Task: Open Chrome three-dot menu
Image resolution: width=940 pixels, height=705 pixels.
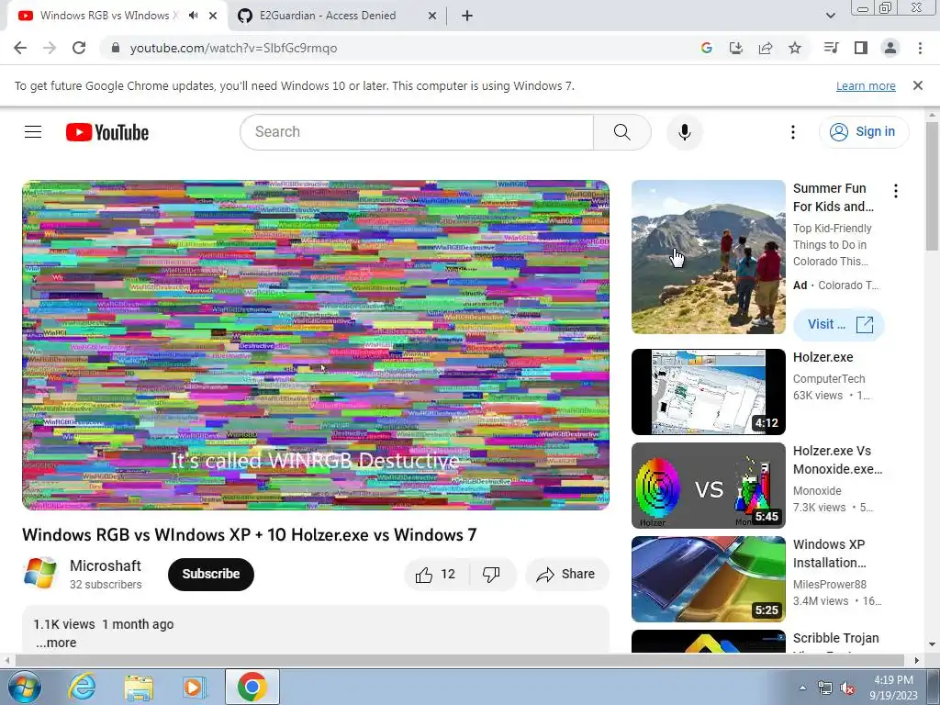Action: [x=920, y=48]
